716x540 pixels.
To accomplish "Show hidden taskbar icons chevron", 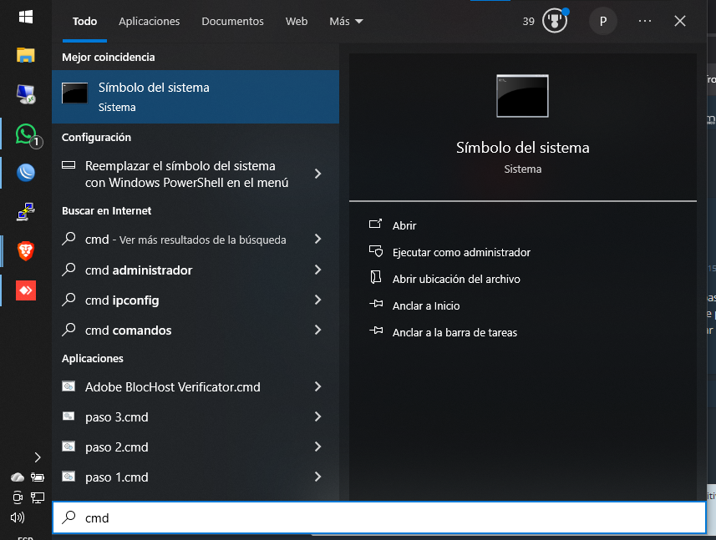I will (38, 457).
